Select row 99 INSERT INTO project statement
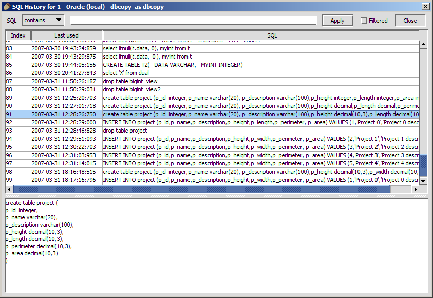 click(x=154, y=180)
